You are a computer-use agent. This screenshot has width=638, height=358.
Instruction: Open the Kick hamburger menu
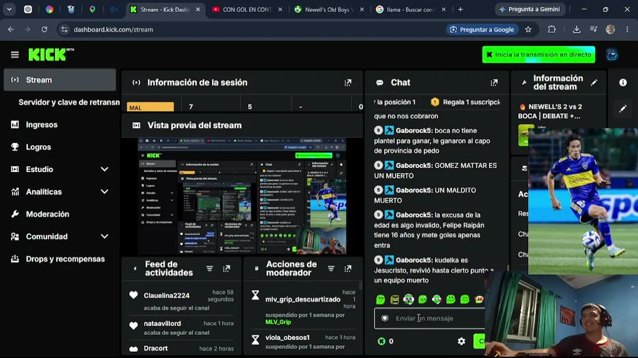tap(15, 55)
